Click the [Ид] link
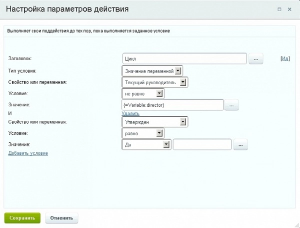This screenshot has width=300, height=228. point(285,59)
